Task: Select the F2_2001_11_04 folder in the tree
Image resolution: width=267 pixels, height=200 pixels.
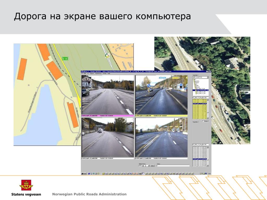Action: [201, 93]
